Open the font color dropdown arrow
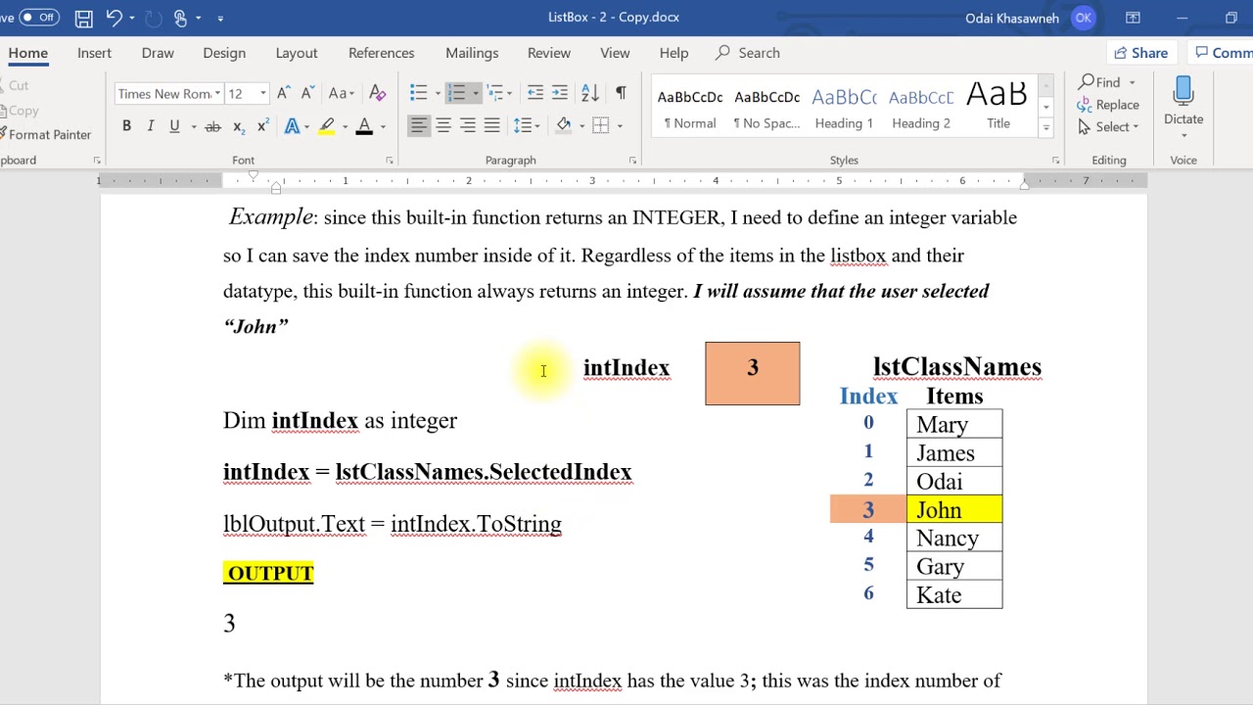This screenshot has height=705, width=1253. click(x=383, y=126)
